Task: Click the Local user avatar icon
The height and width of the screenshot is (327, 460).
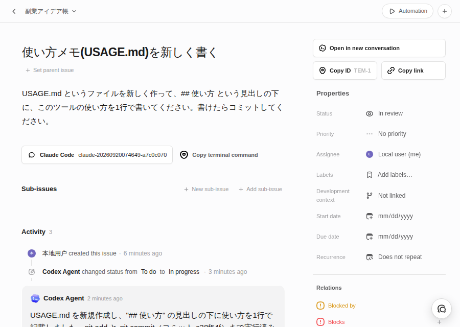Action: 370,154
